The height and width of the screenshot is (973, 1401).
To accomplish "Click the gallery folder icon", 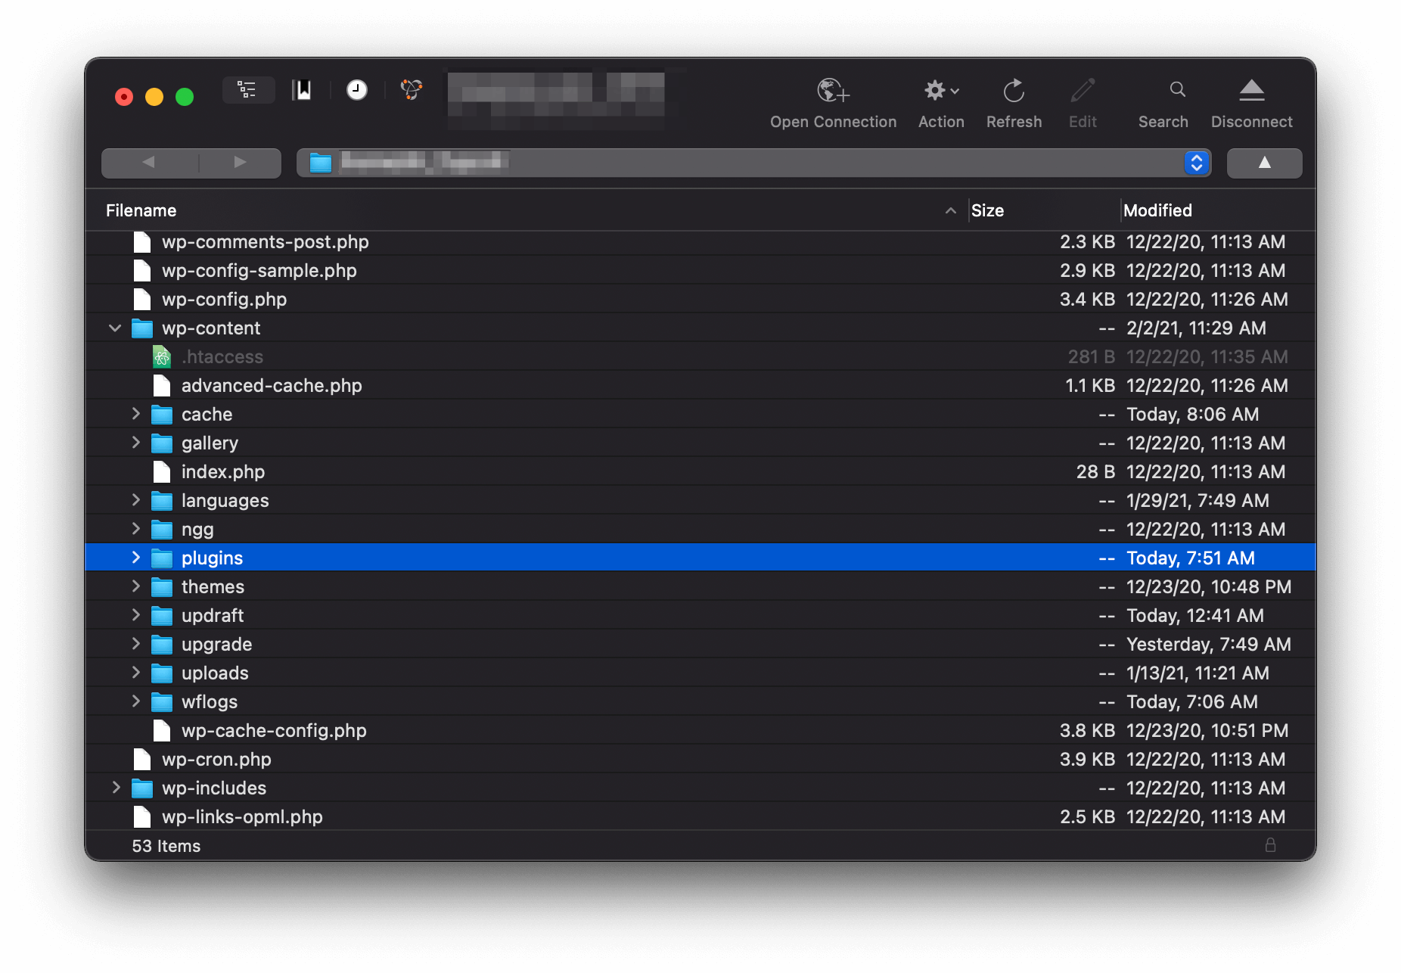I will pyautogui.click(x=162, y=443).
